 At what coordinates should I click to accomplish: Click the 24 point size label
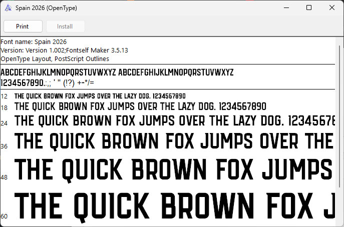coord(4,123)
